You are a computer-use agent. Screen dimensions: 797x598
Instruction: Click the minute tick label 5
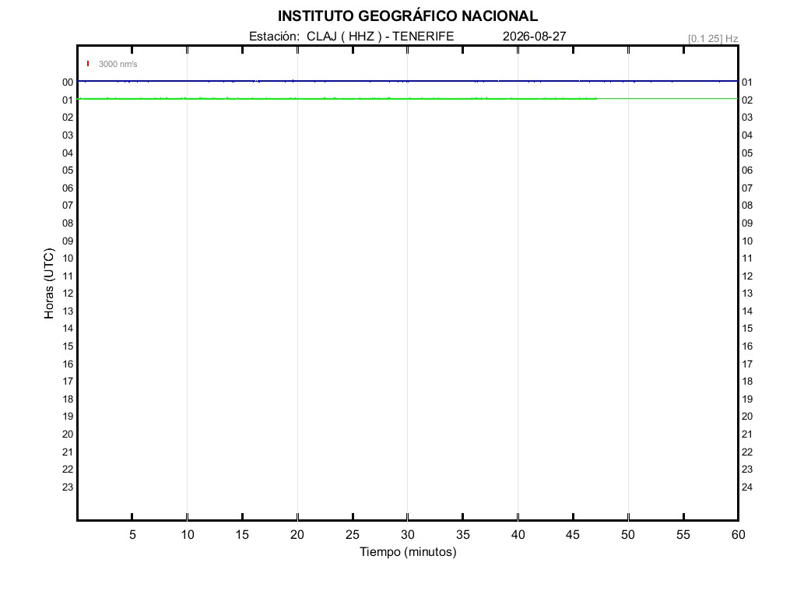132,534
